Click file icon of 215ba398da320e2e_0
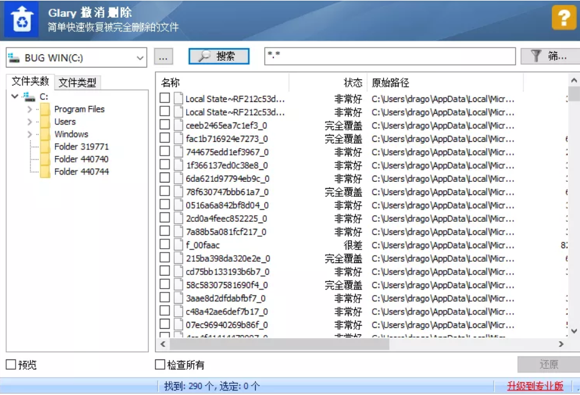The height and width of the screenshot is (395, 580). 178,258
